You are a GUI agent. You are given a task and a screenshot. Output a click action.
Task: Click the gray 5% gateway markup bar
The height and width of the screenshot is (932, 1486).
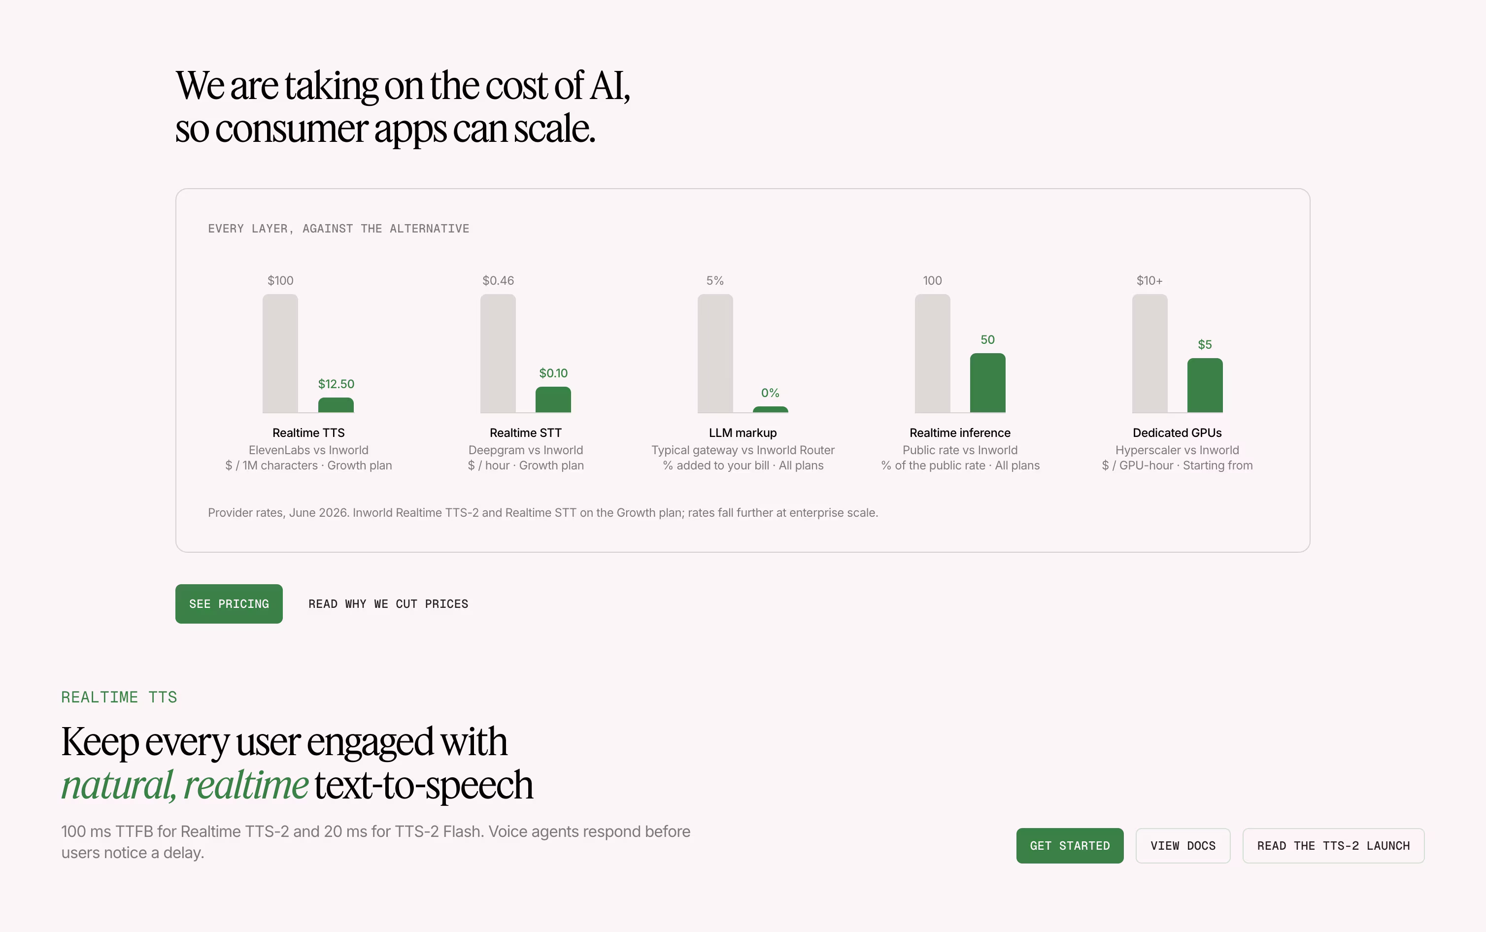[715, 353]
